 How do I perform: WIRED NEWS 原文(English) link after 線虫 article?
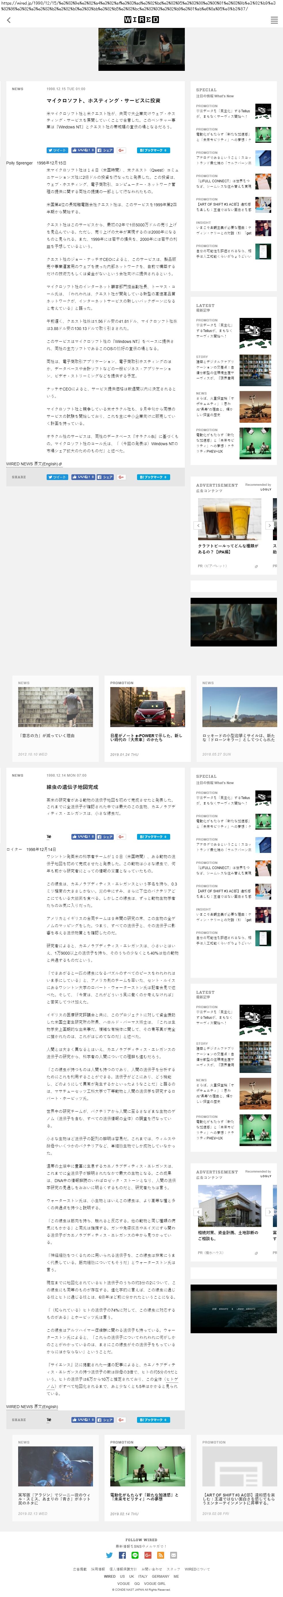click(x=32, y=1407)
